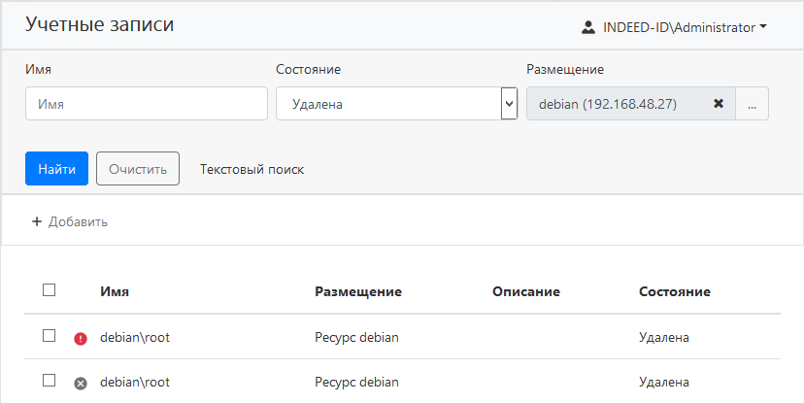This screenshot has height=403, width=804.
Task: Open the Состояние dropdown
Action: (387, 104)
